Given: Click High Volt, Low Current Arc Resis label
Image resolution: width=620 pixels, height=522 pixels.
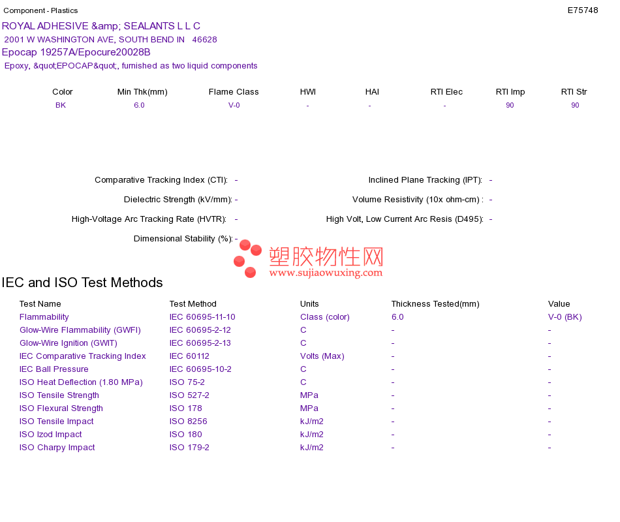Looking at the screenshot, I should 405,219.
